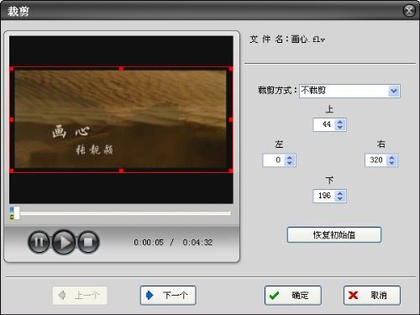
Task: Select the right-middle crop handle
Action: [231, 120]
